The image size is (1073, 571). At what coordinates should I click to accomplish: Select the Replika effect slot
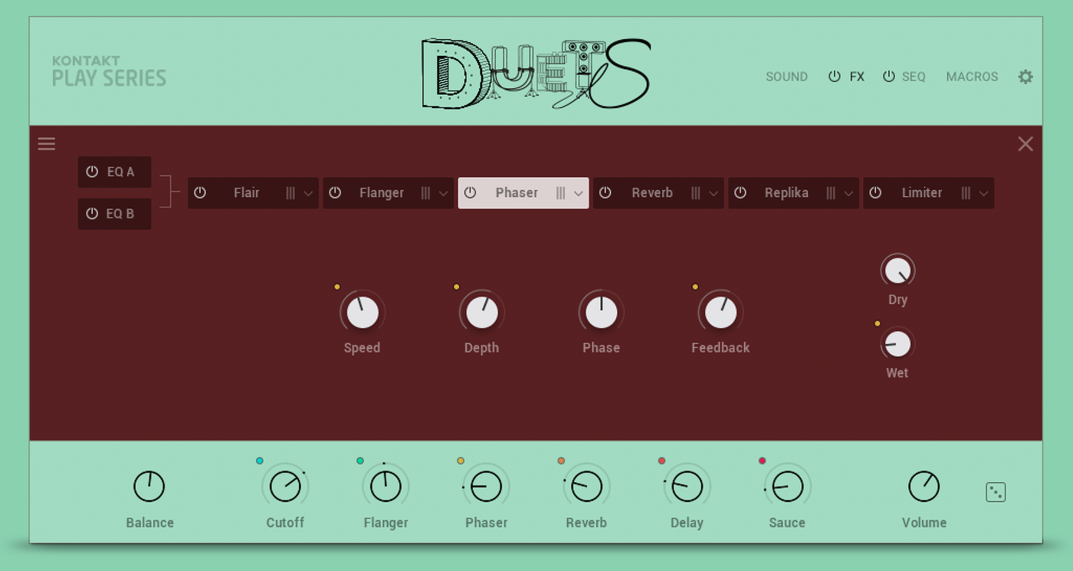793,193
